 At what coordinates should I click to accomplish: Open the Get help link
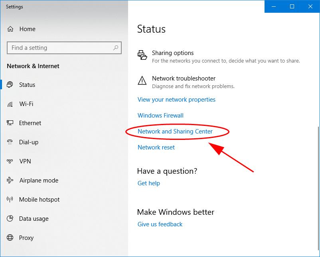[148, 183]
